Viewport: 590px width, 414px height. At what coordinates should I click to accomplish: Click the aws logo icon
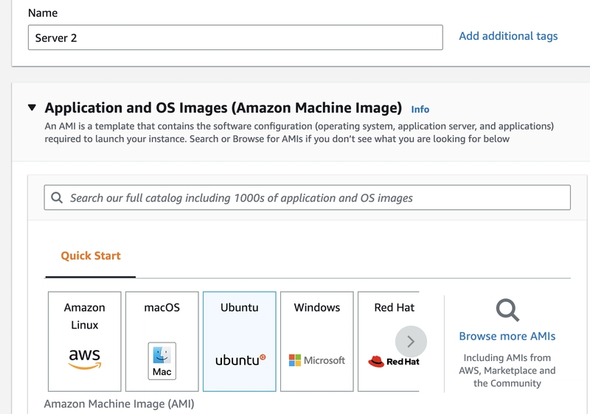(85, 359)
